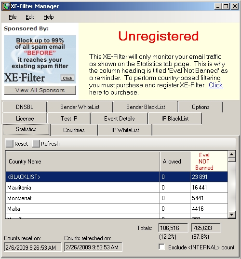
Task: Click the View All Sponsors button
Action: click(40, 90)
